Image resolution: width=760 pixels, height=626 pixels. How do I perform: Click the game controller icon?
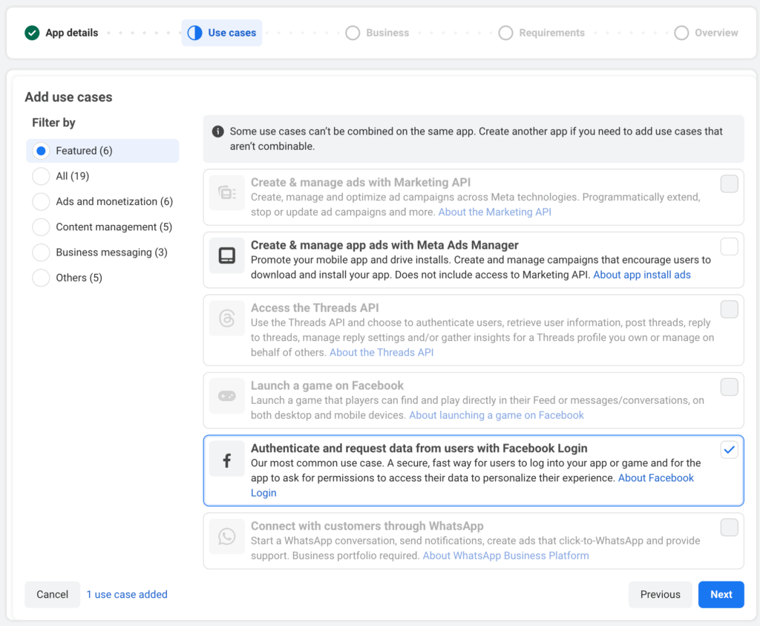[x=226, y=396]
